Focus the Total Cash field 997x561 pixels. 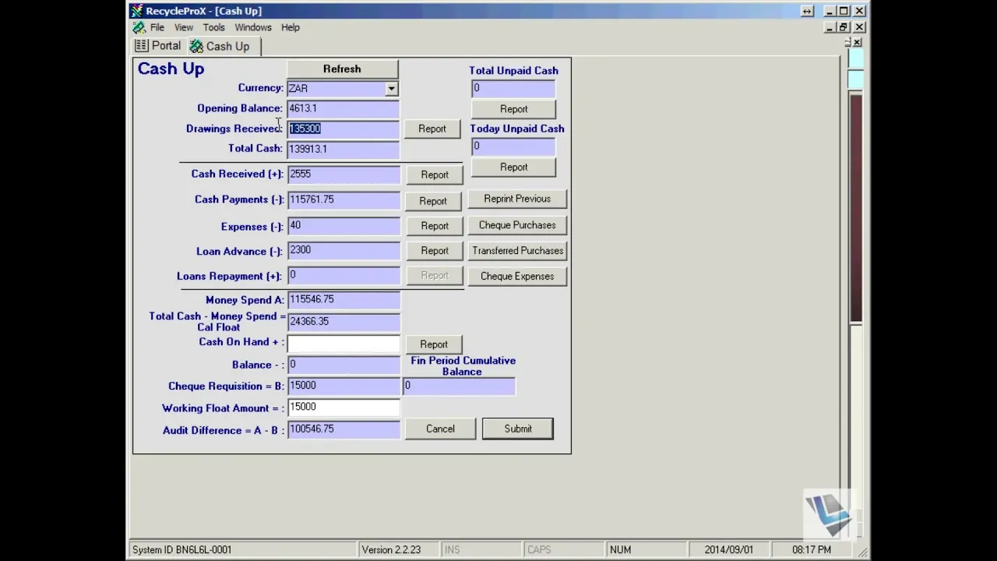coord(343,149)
